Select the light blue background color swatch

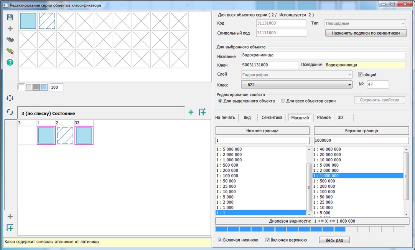44,87
